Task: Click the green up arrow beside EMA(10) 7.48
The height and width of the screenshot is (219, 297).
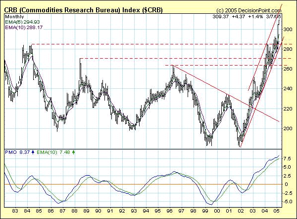Action: pyautogui.click(x=74, y=152)
